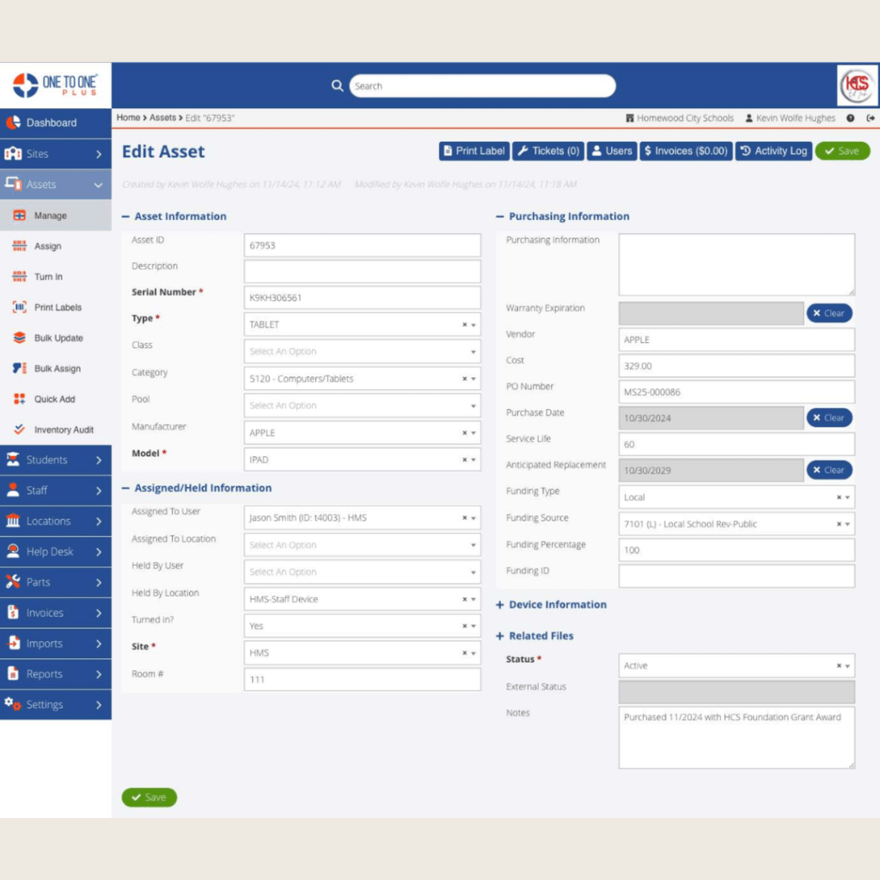The width and height of the screenshot is (880, 880).
Task: Click the One to One Plus logo
Action: pos(56,85)
